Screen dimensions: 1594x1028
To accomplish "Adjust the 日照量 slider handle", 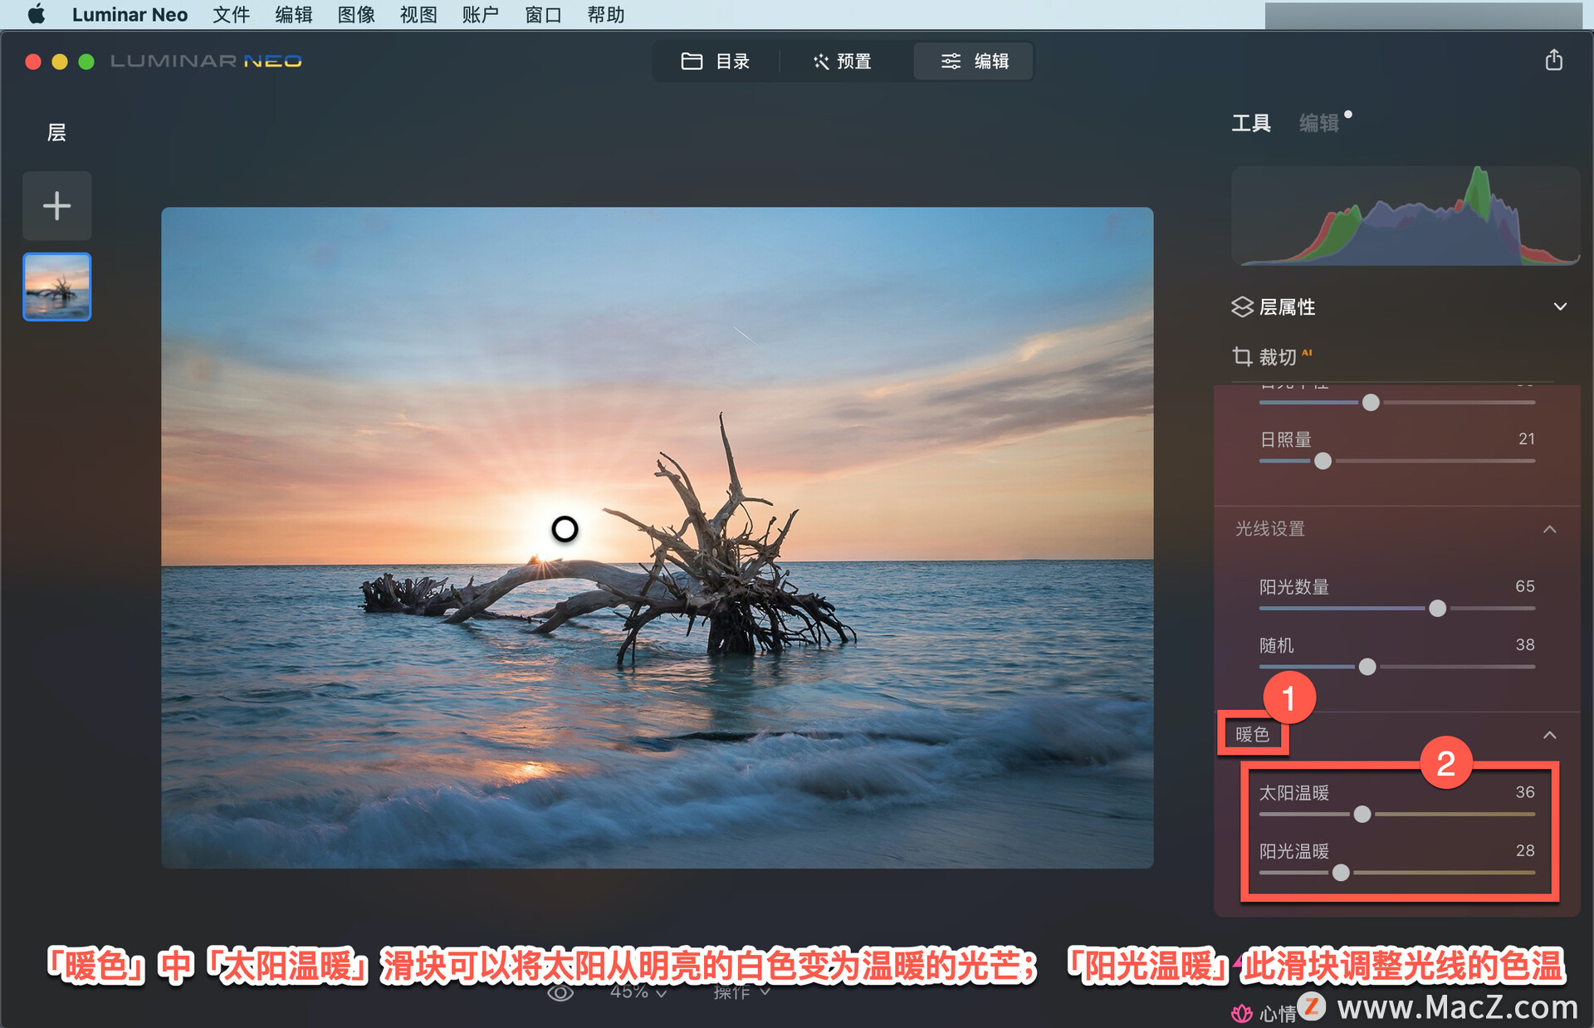I will pyautogui.click(x=1323, y=461).
